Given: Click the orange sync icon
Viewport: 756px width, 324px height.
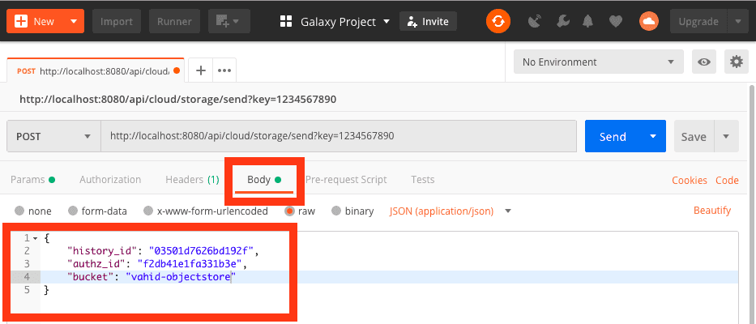Looking at the screenshot, I should click(498, 22).
